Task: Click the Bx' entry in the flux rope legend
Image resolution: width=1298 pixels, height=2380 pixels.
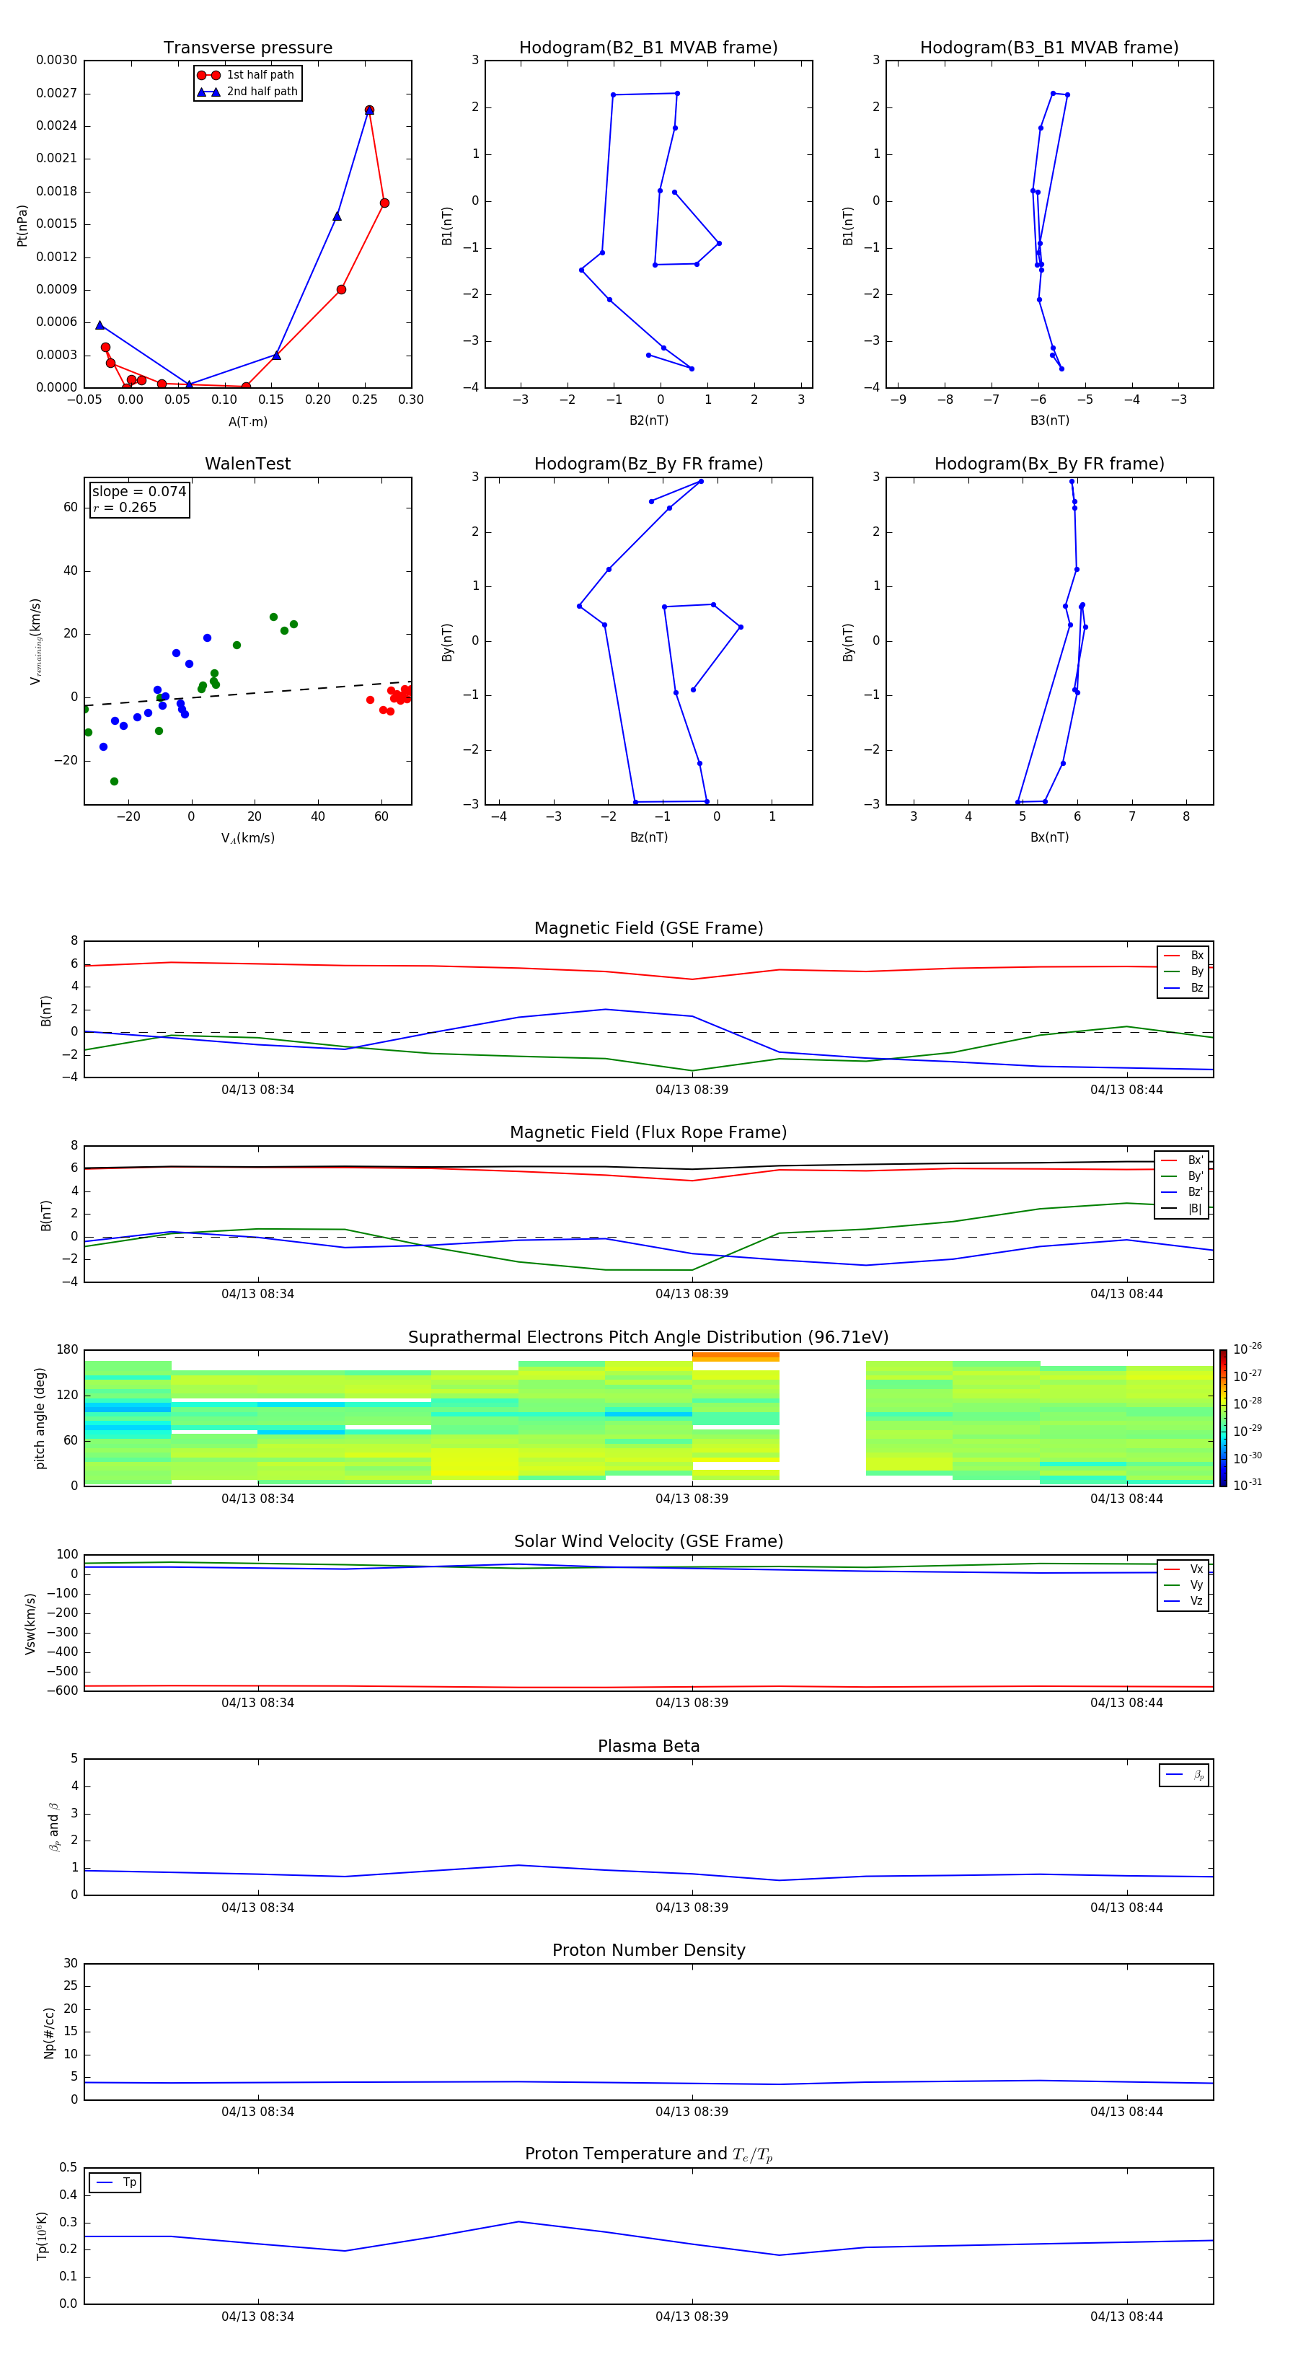Action: (1183, 1160)
